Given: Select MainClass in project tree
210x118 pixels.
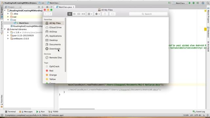Looking at the screenshot, I should pyautogui.click(x=24, y=23).
